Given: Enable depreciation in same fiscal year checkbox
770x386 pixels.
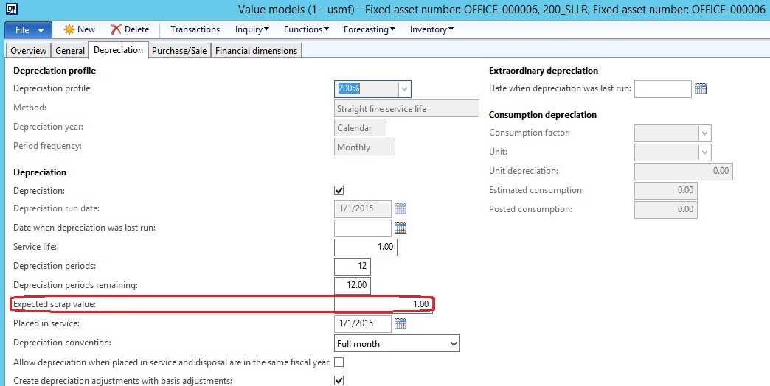Looking at the screenshot, I should 339,362.
